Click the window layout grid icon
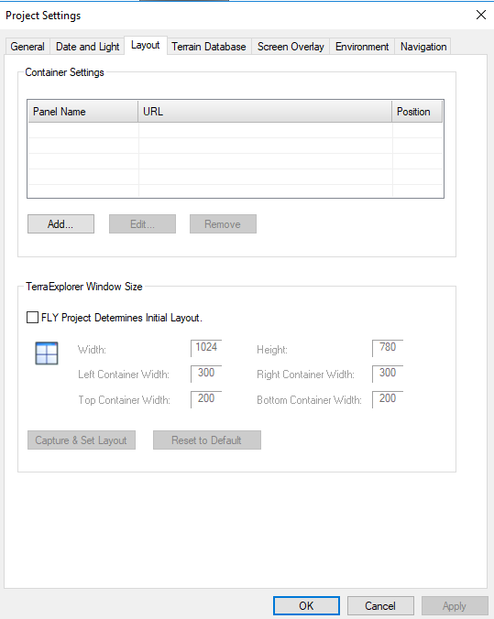 (x=47, y=353)
